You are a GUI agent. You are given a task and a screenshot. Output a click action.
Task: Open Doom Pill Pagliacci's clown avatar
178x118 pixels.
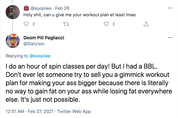click(x=13, y=41)
